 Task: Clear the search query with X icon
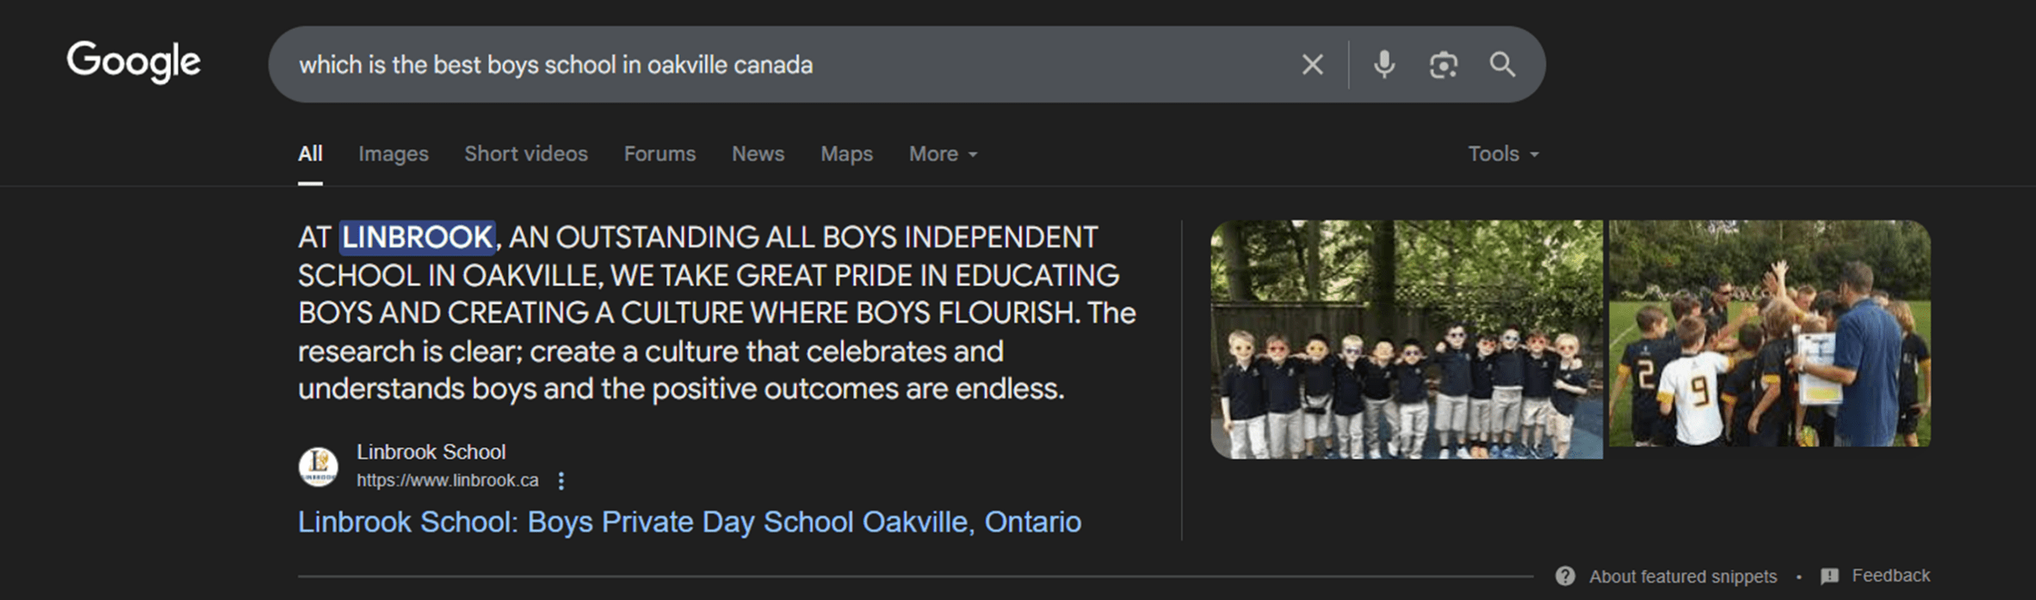tap(1312, 64)
